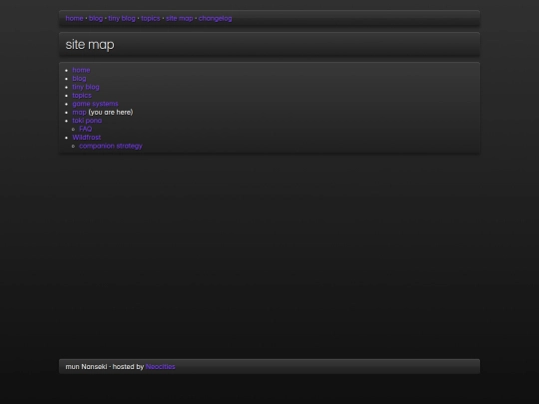
Task: Visit tiny blog from the site map list
Action: click(86, 87)
